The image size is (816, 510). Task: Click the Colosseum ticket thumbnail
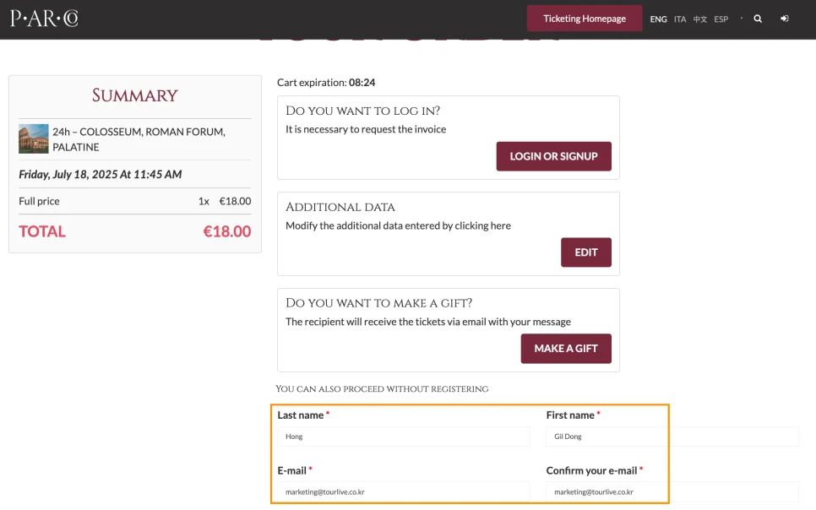(34, 138)
